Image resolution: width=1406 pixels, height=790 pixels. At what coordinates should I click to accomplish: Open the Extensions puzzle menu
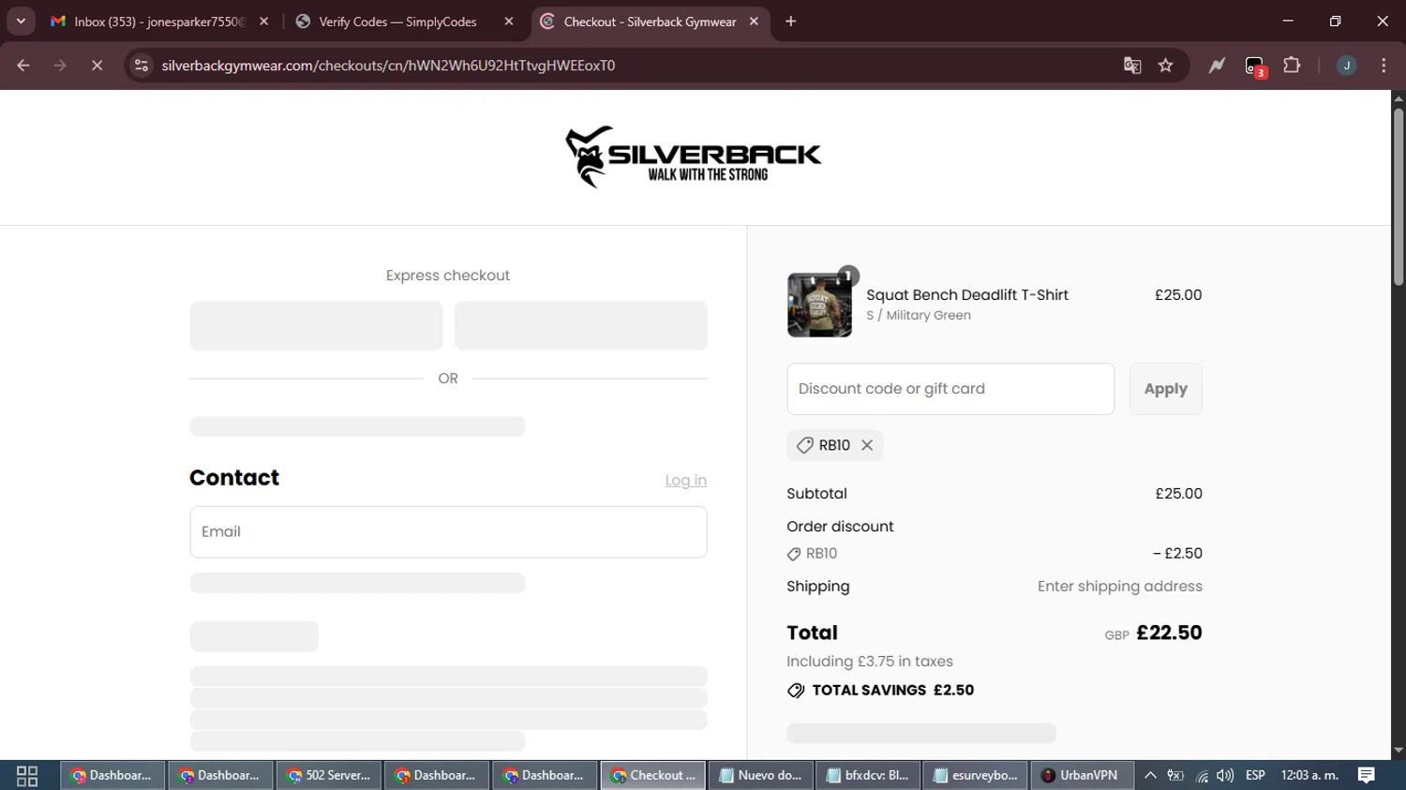1293,66
